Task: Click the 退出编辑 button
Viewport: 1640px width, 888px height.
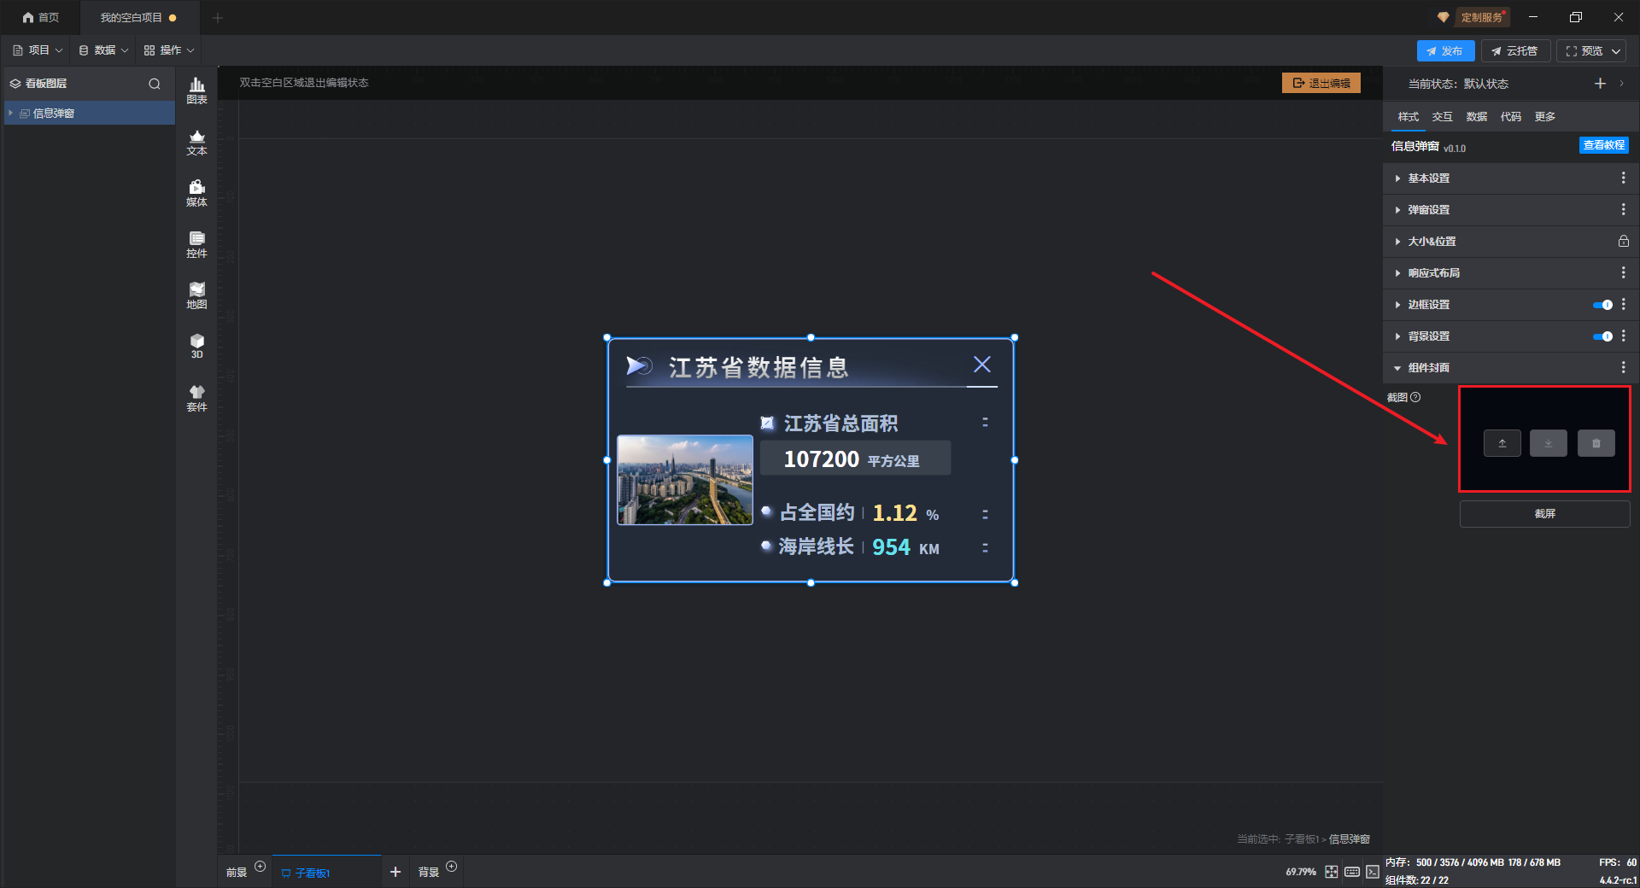Action: pos(1321,83)
